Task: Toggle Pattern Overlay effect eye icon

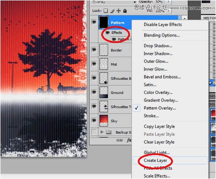Action: click(x=114, y=39)
